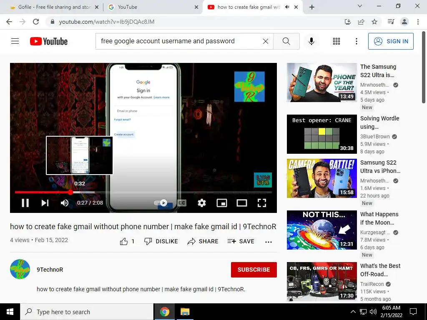The width and height of the screenshot is (427, 320).
Task: Click the Chrome taskbar icon
Action: pos(164,312)
